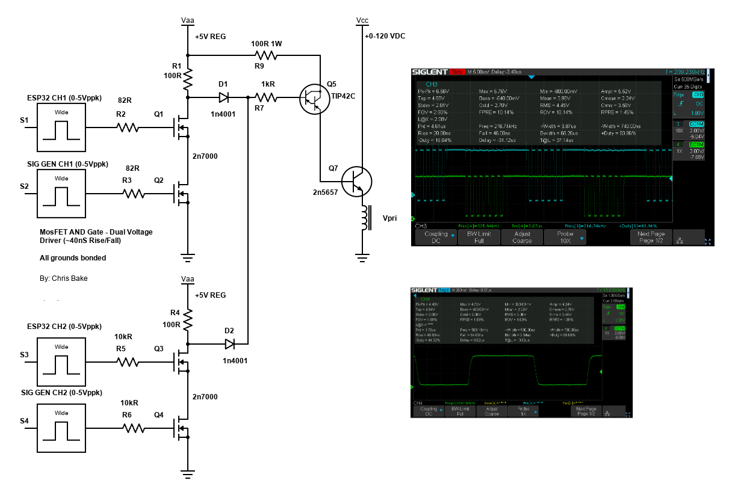
Task: Click the cyan channel 3 ground marker in the top scope
Action: tap(413, 195)
